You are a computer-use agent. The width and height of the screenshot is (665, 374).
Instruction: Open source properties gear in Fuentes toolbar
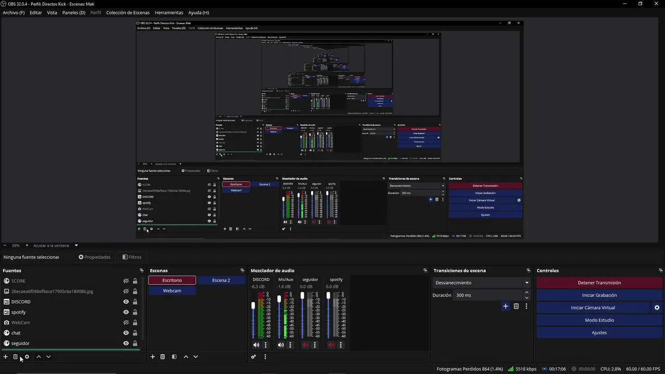[27, 357]
